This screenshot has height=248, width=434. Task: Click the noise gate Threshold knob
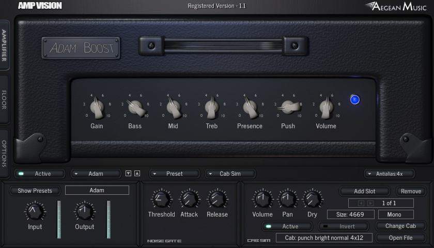(x=161, y=199)
